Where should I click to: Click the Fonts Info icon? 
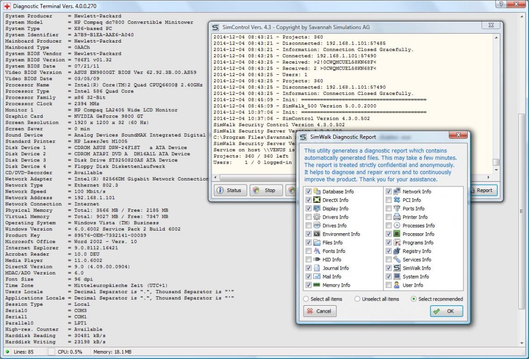[317, 251]
